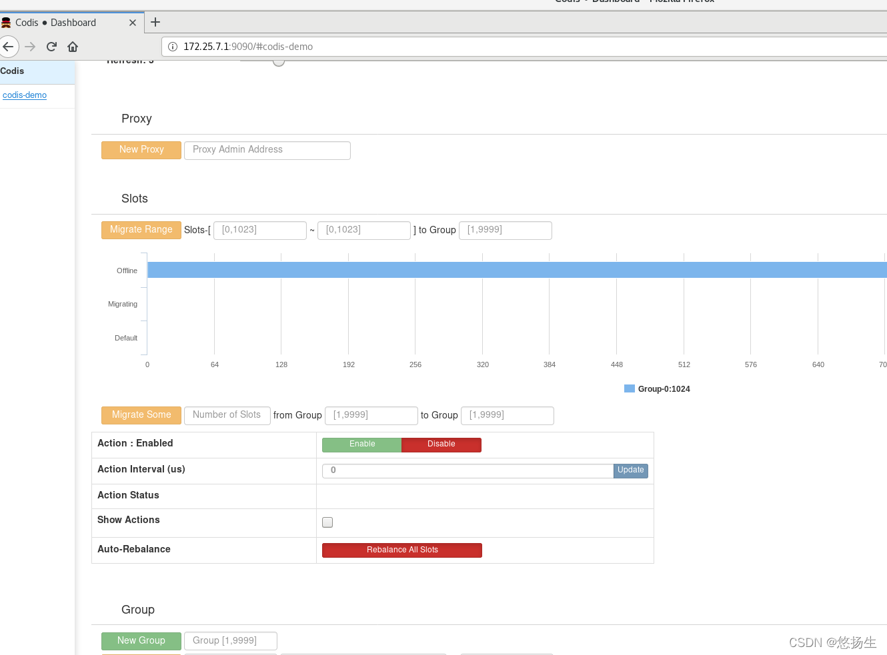The image size is (887, 655).
Task: Click the blue Offline slots bar
Action: [517, 270]
